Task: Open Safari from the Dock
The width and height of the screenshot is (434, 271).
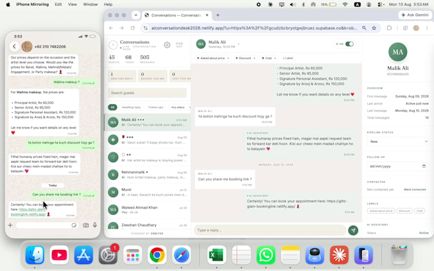Action: 181,254
